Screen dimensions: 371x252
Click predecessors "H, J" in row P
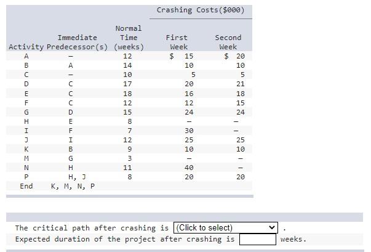[77, 177]
